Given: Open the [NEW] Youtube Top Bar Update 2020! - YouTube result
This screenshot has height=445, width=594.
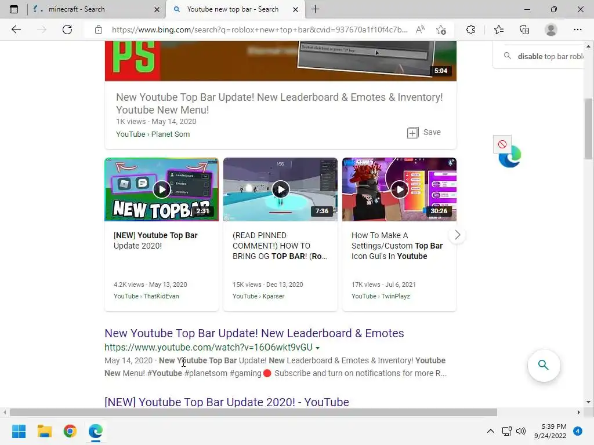Looking at the screenshot, I should (227, 402).
